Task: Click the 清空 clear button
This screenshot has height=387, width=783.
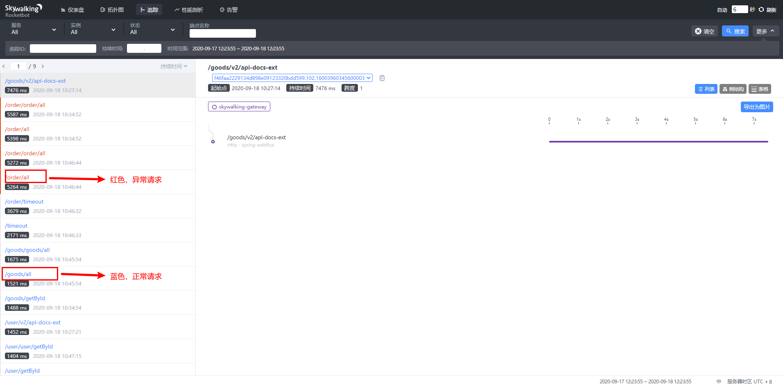Action: (704, 31)
